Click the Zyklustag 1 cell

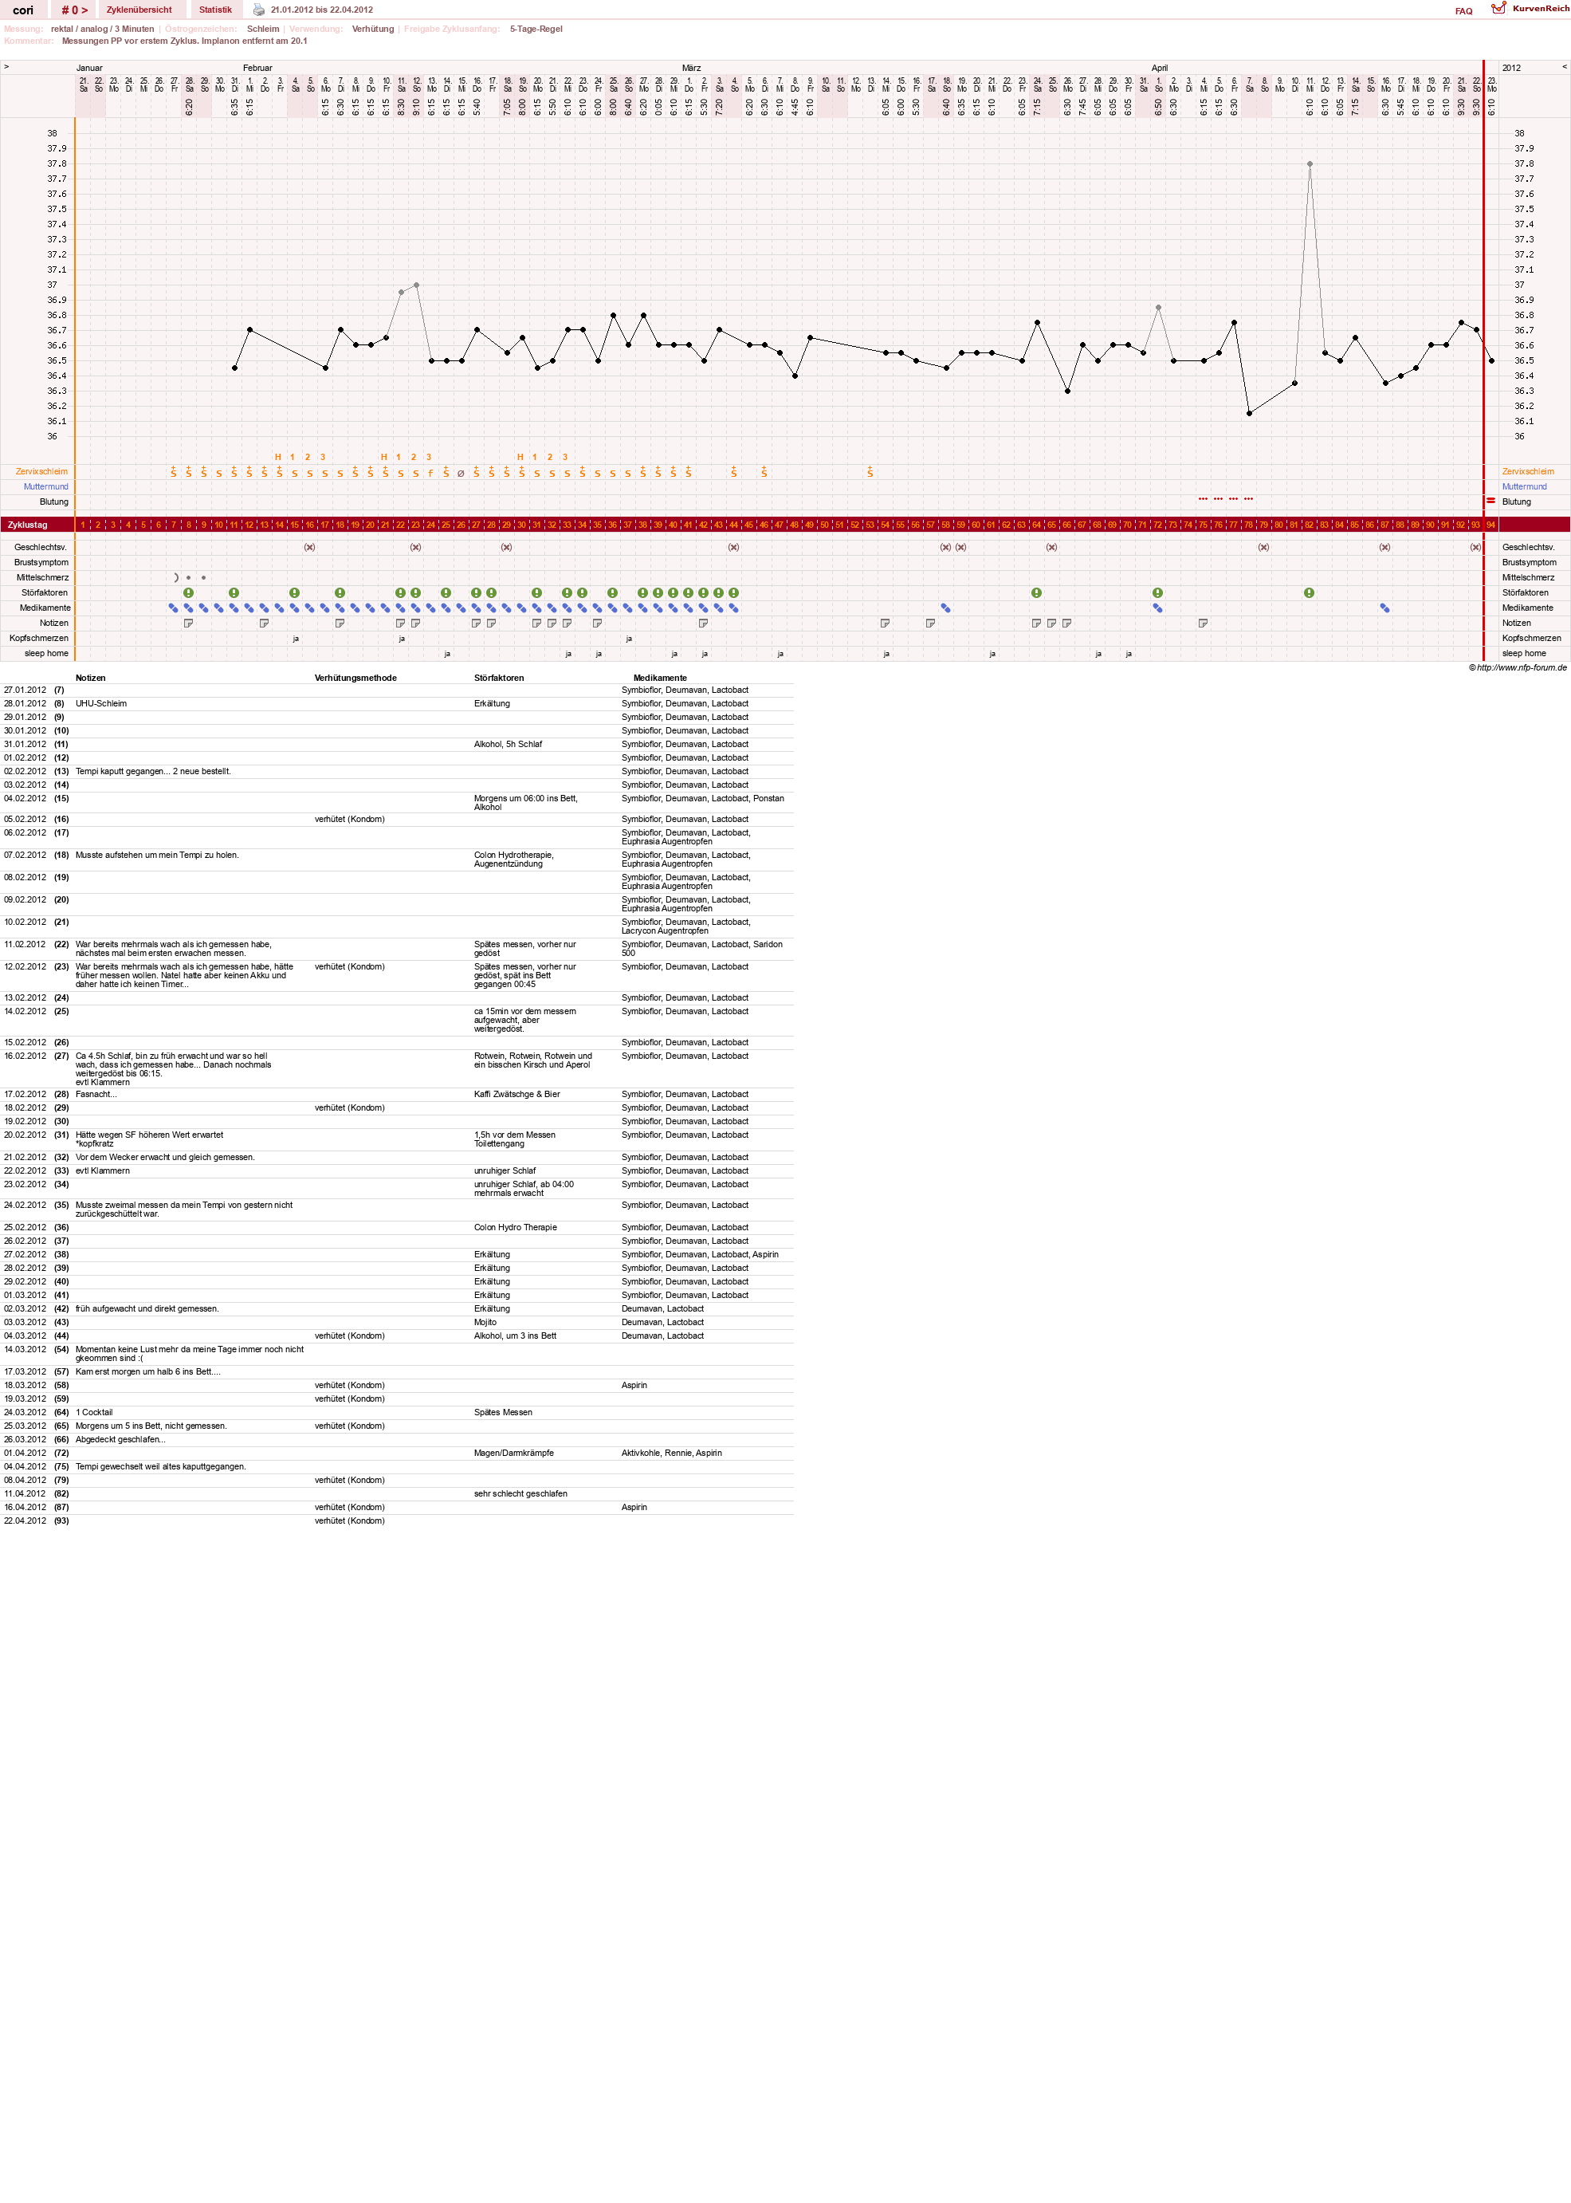[82, 525]
